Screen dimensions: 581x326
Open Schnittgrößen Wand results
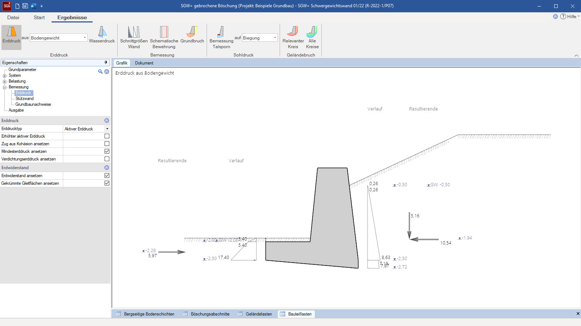pyautogui.click(x=134, y=37)
